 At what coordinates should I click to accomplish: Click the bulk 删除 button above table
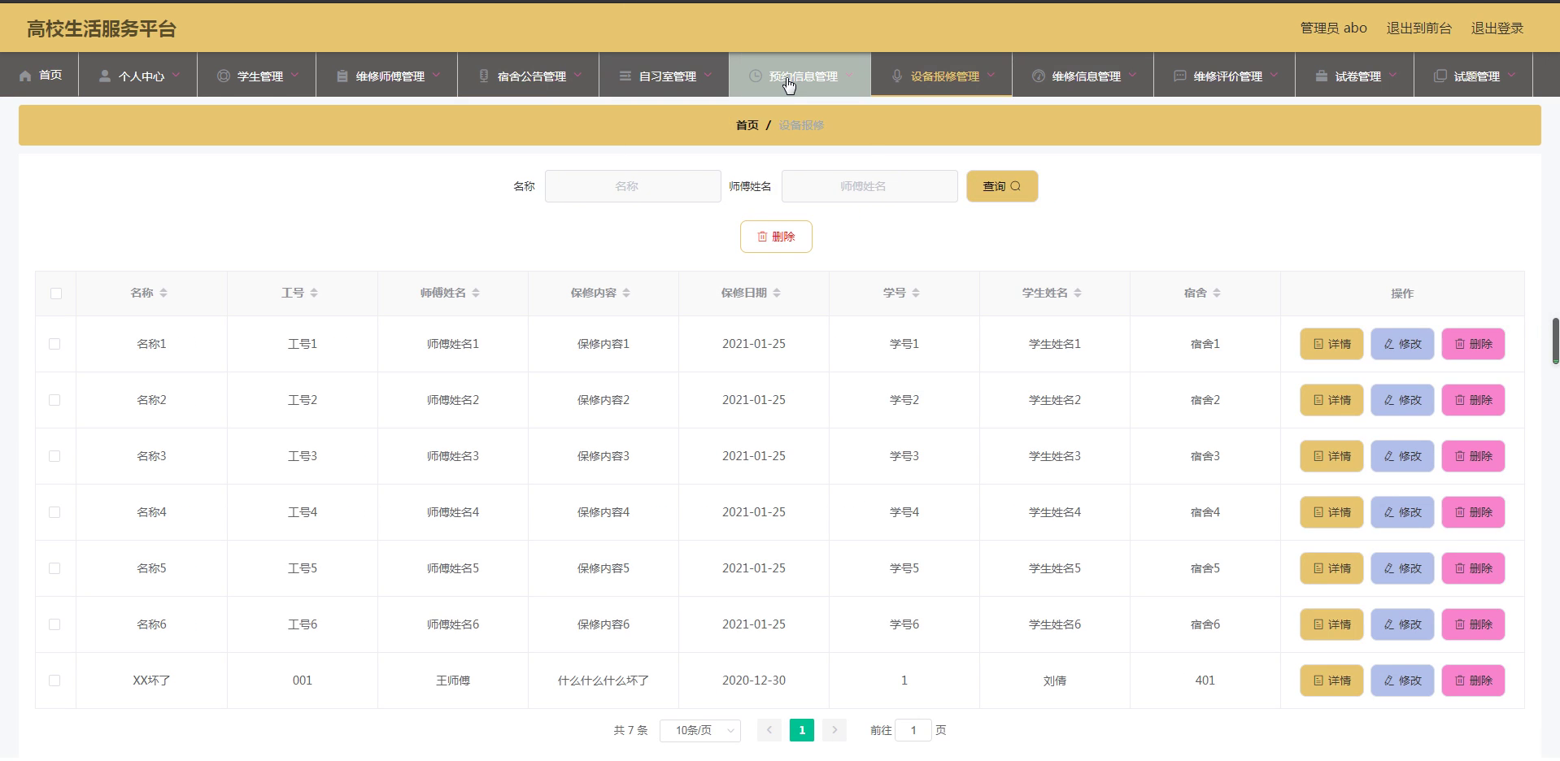point(776,237)
